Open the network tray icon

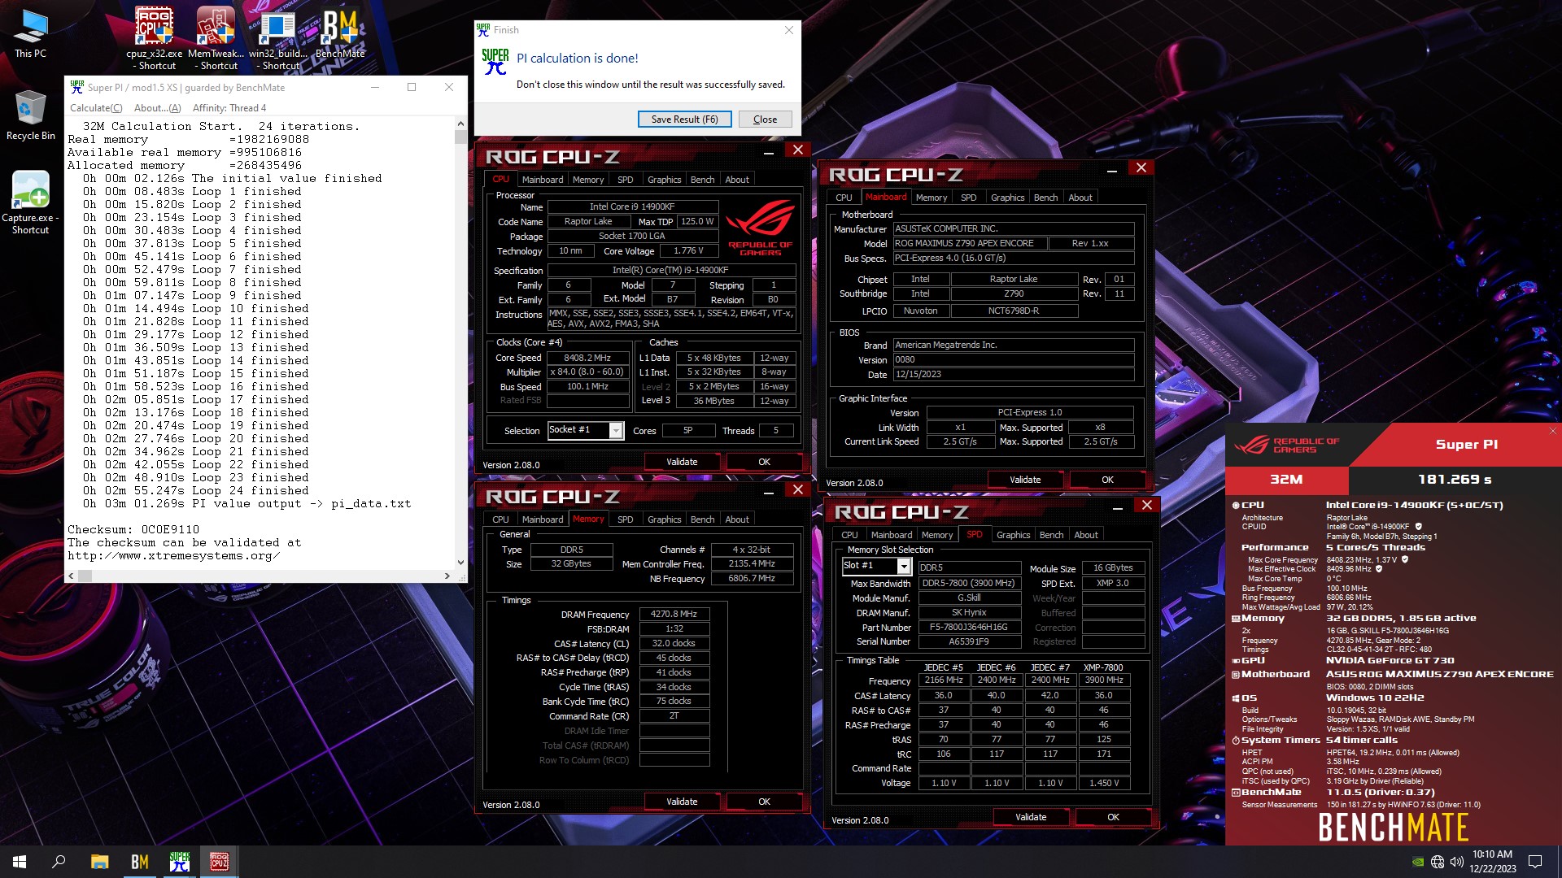pyautogui.click(x=1438, y=862)
